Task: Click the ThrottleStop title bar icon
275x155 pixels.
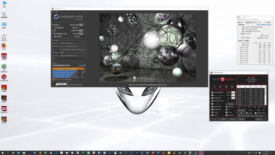Action: (x=211, y=73)
